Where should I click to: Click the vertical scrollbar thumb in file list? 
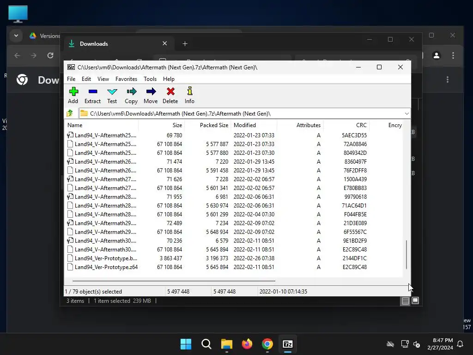tap(406, 255)
